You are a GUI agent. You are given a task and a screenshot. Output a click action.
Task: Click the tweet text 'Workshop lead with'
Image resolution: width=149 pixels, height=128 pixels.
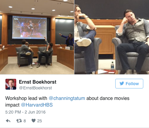[26, 98]
